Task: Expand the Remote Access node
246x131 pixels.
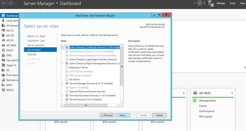Action: click(x=63, y=99)
